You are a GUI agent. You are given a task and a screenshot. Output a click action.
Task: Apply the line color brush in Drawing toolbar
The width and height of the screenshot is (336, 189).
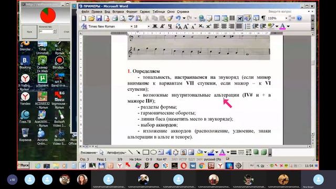click(211, 152)
